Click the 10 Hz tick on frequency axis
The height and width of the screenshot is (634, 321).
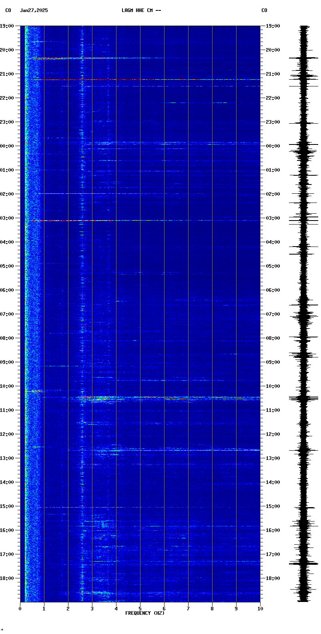point(260,609)
